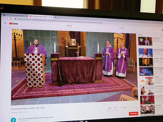Open suggested video of gymnasium crowd
The image size is (163, 122).
tap(148, 110)
